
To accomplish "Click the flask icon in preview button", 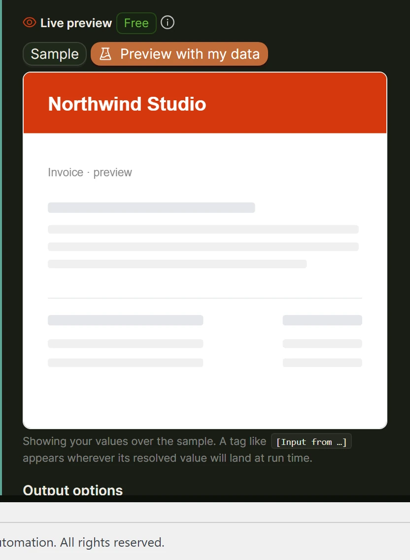I will coord(105,54).
